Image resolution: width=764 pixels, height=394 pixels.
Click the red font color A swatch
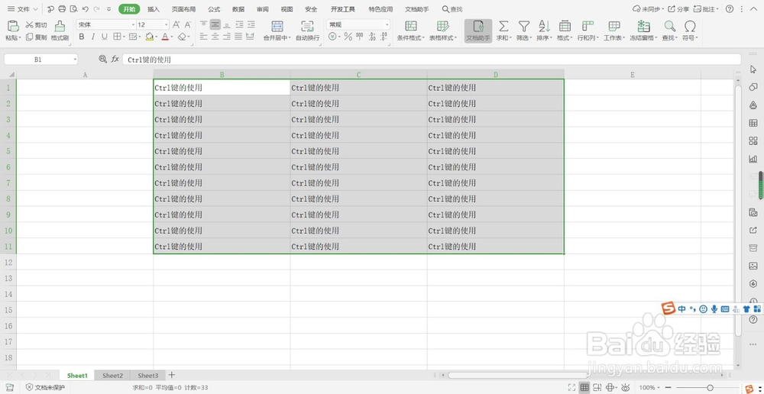pos(165,37)
